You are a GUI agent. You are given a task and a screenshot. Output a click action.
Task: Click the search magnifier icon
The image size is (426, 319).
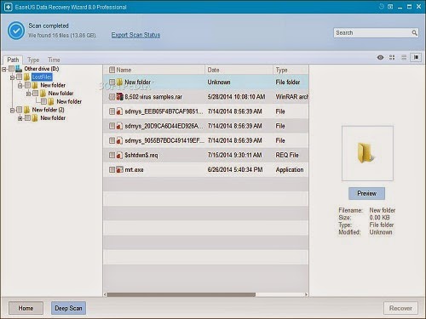click(x=414, y=33)
